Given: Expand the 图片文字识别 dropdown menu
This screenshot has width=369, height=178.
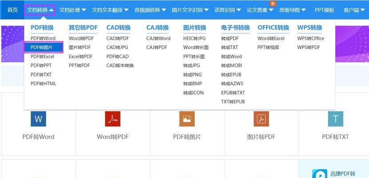Looking at the screenshot, I should click(190, 10).
